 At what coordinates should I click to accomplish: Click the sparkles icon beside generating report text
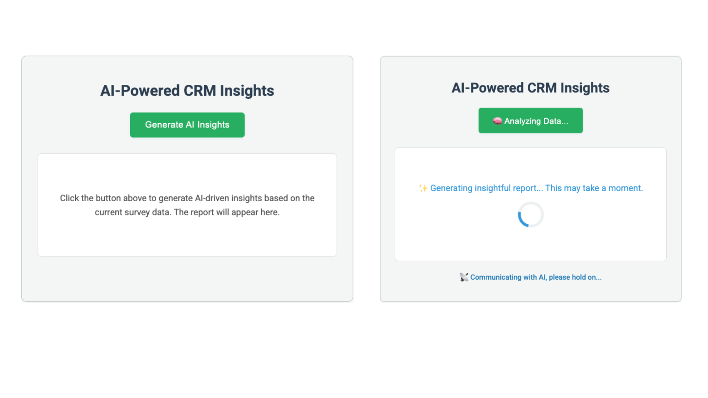click(423, 188)
